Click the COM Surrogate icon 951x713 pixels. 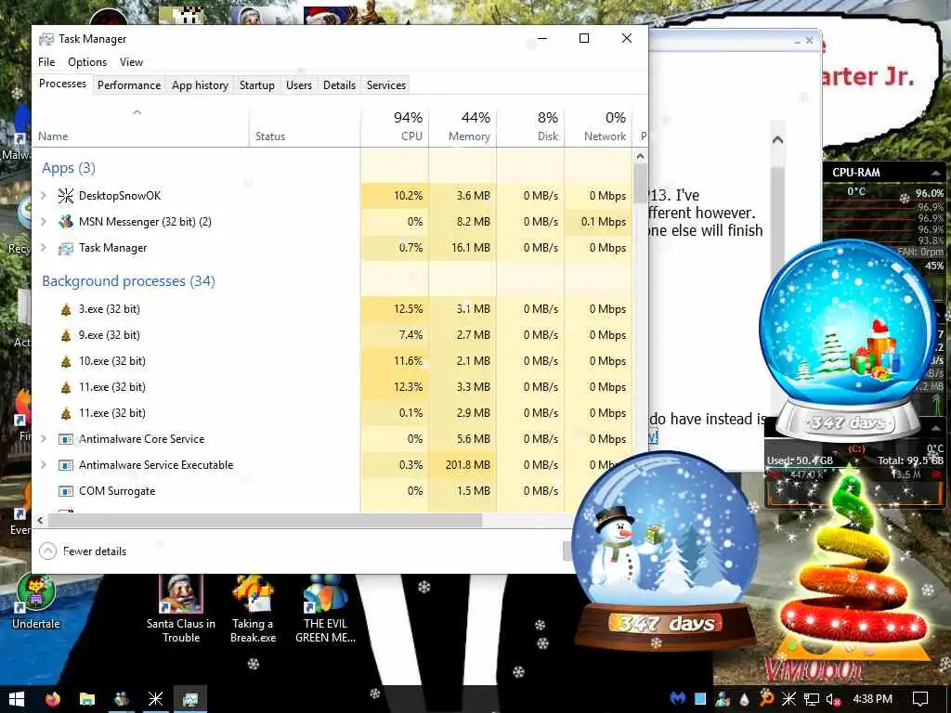click(66, 491)
